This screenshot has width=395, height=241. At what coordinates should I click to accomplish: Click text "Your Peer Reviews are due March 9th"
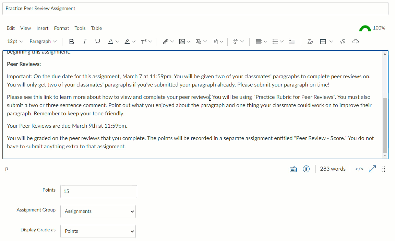[x=52, y=126]
